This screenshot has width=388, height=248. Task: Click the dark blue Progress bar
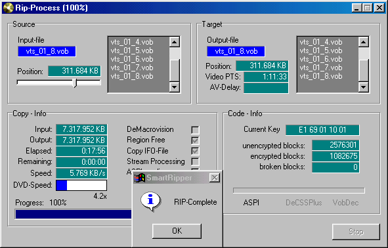pos(74,214)
